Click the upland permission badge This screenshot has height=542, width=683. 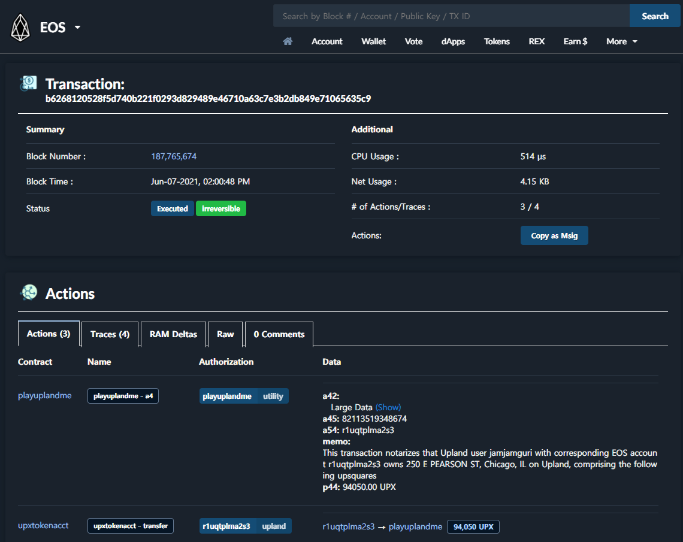coord(274,526)
